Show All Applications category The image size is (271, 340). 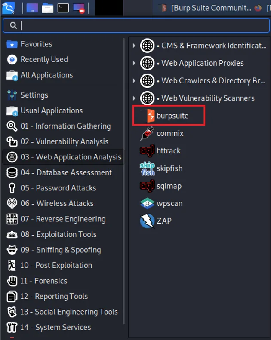click(63, 75)
